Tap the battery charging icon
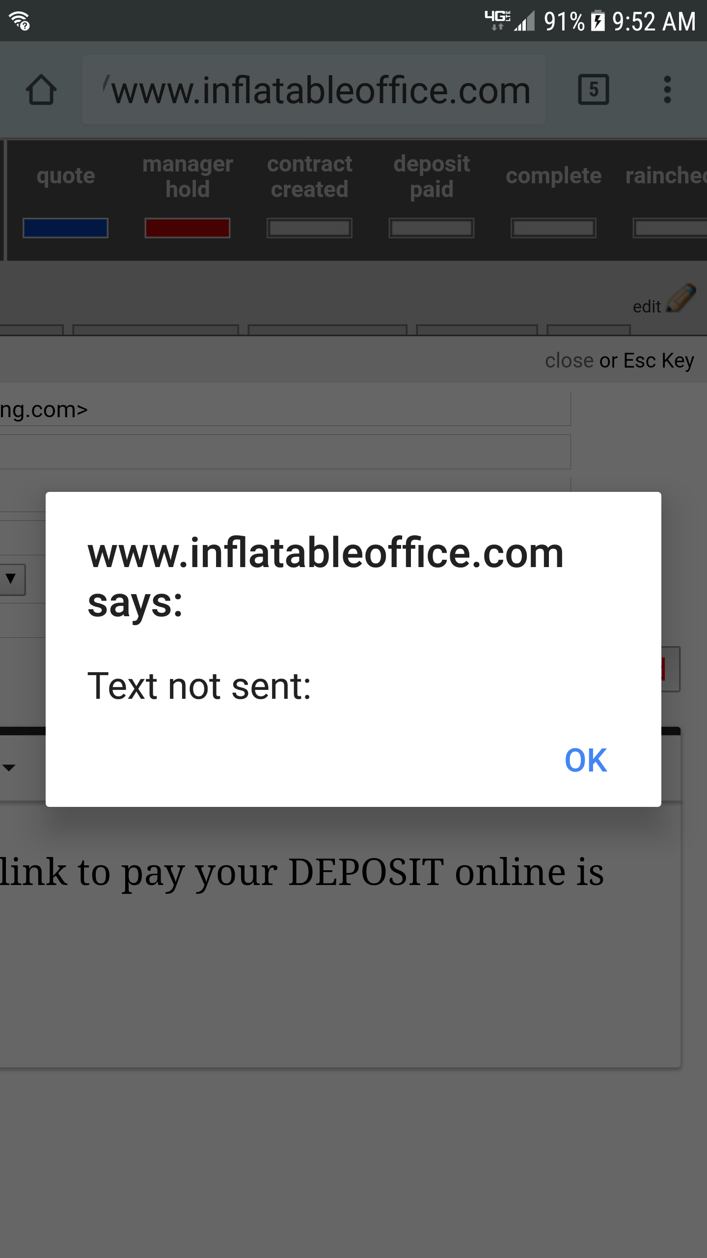707x1258 pixels. click(598, 21)
